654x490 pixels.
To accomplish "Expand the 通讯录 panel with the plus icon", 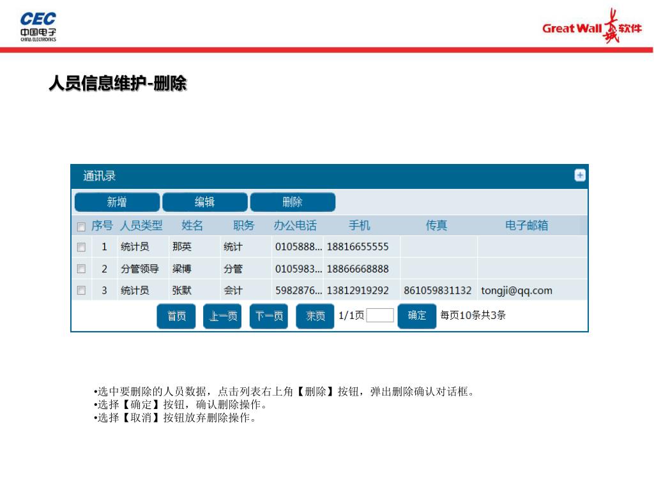I will [x=580, y=175].
